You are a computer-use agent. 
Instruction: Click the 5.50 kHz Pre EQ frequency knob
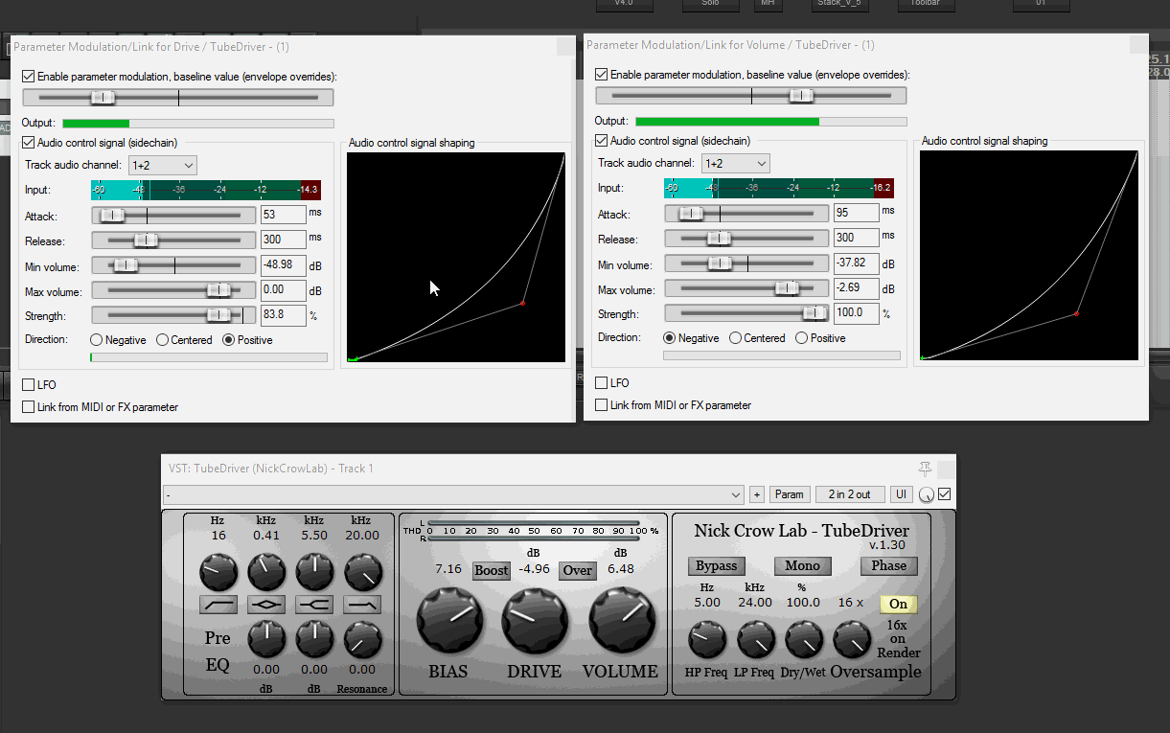point(314,573)
